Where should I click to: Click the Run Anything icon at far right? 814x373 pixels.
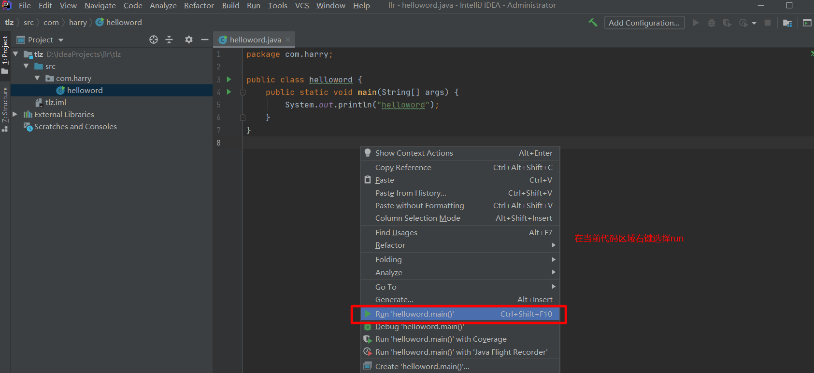pos(807,23)
